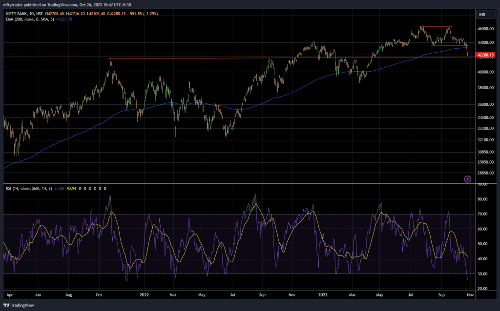Click the 34500.00 price axis label
Screen dimensions: 500x311
coord(485,117)
